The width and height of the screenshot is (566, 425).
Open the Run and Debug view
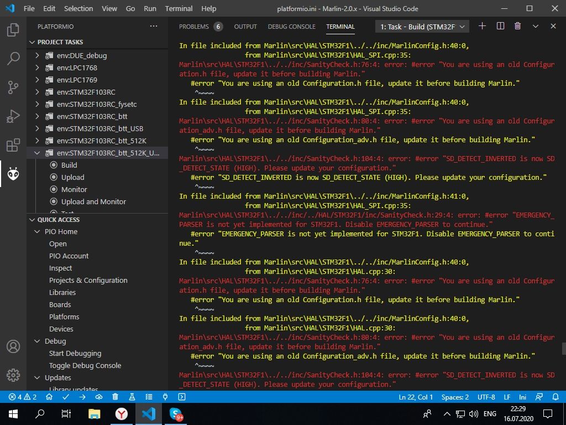click(13, 116)
